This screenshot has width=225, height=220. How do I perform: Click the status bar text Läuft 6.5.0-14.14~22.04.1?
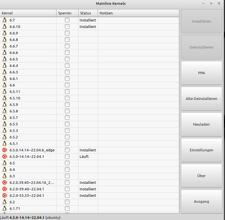[x=22, y=217]
